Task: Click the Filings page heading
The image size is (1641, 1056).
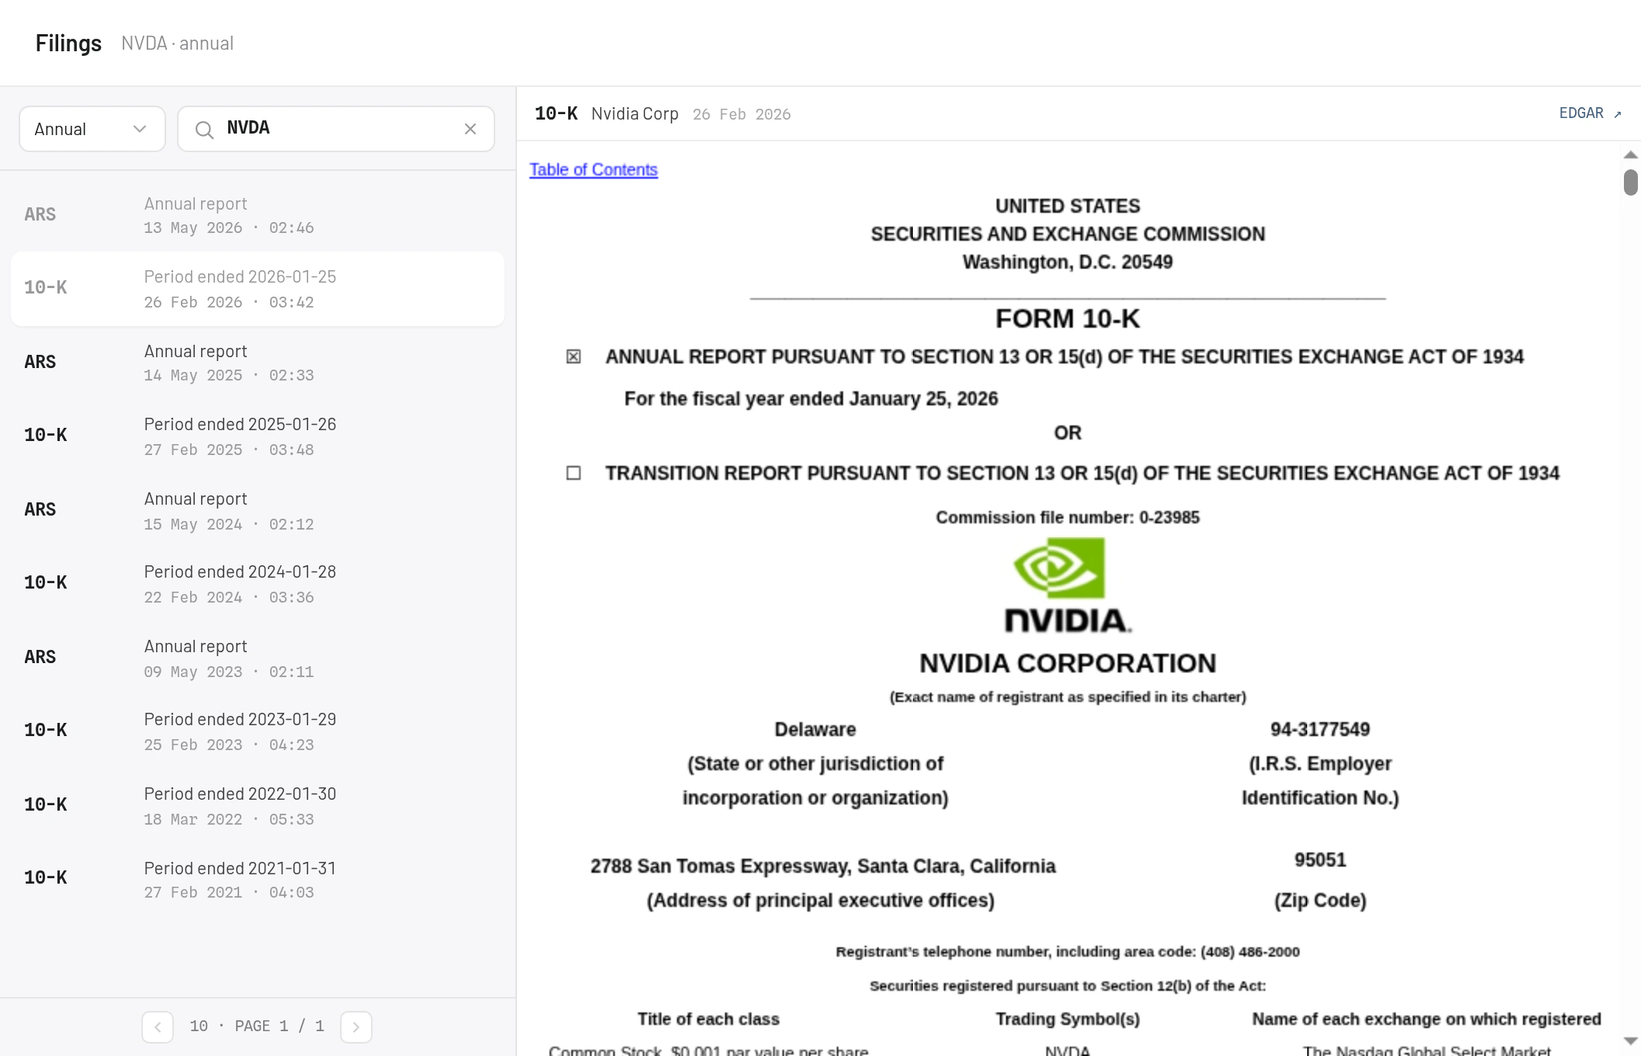Action: pyautogui.click(x=68, y=43)
